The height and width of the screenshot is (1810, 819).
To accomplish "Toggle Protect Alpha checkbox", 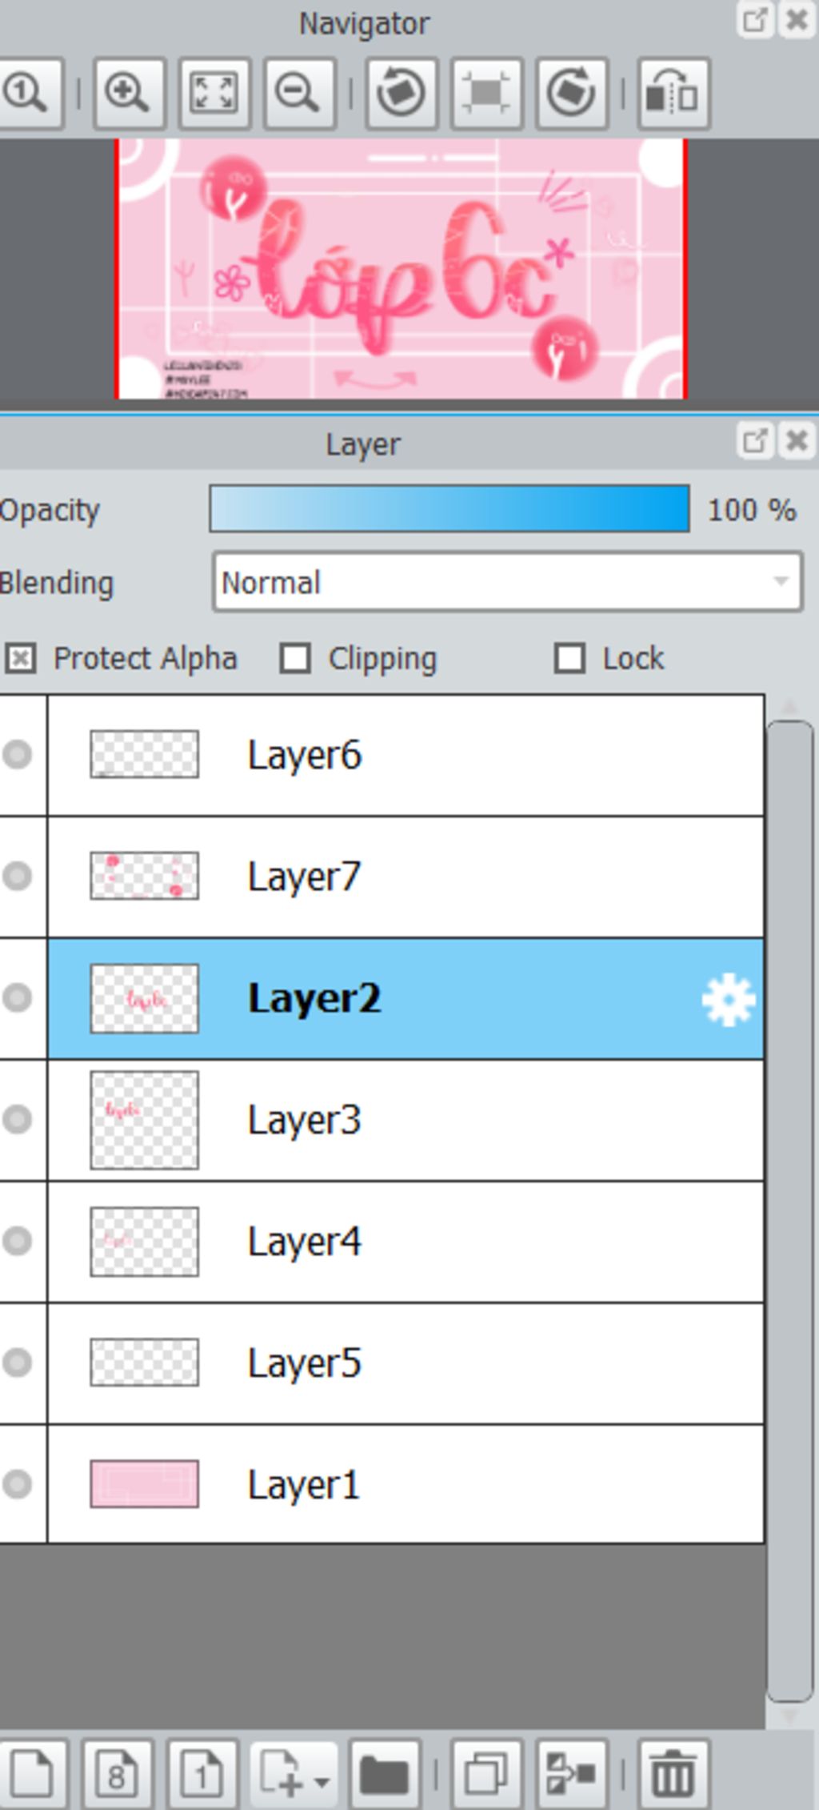I will coord(20,659).
